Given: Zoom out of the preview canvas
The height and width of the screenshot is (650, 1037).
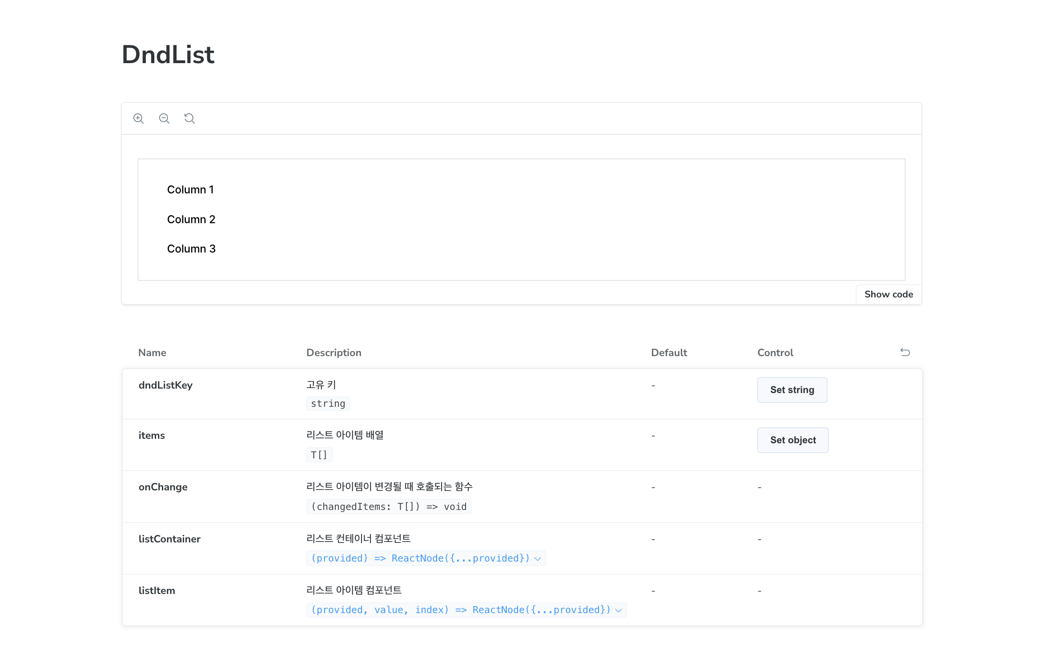Looking at the screenshot, I should 164,118.
